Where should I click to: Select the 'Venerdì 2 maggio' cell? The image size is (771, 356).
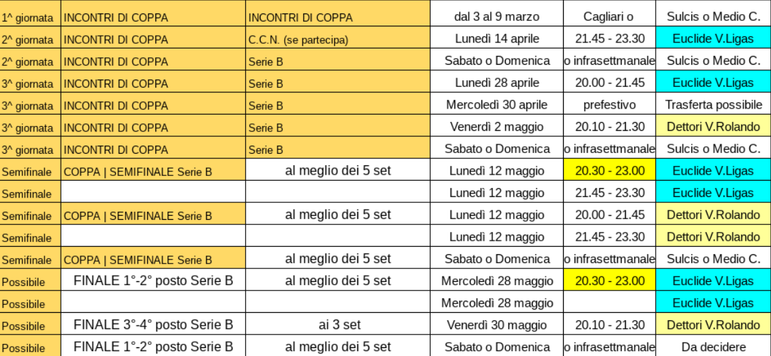click(497, 127)
